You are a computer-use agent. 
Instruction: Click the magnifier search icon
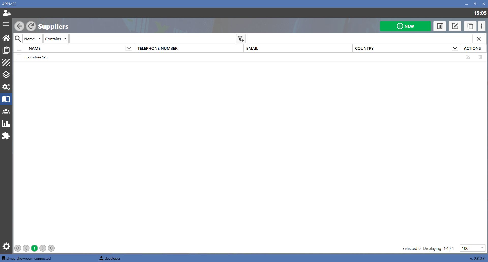coord(18,39)
